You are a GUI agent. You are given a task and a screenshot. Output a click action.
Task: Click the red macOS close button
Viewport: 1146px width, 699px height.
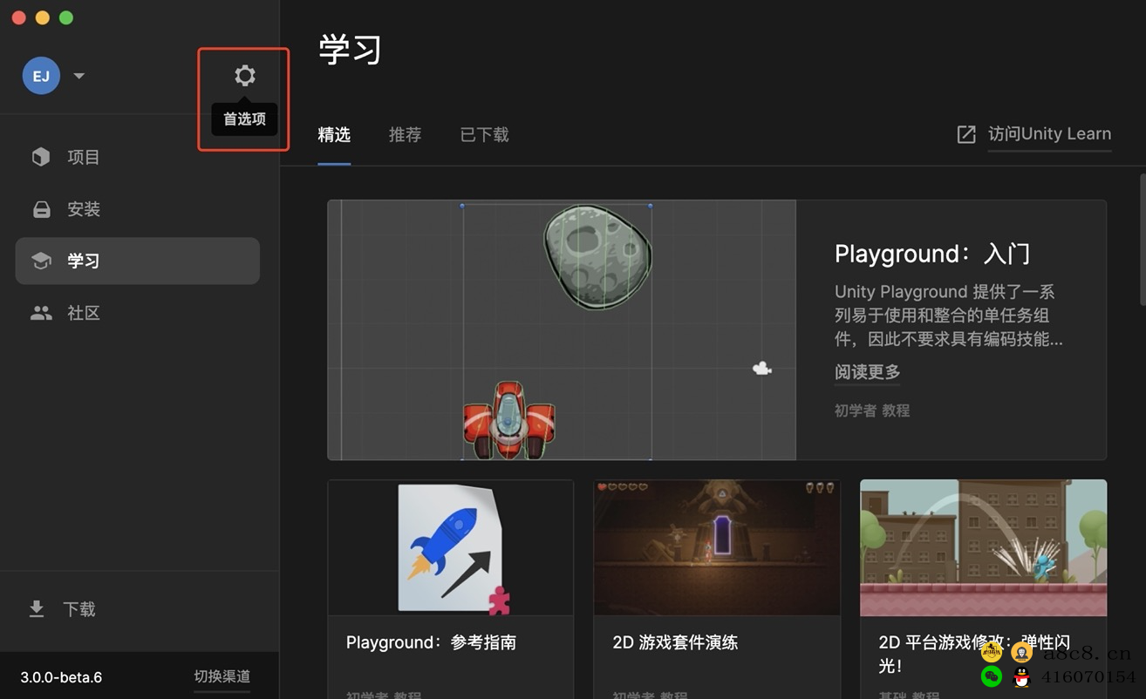18,17
